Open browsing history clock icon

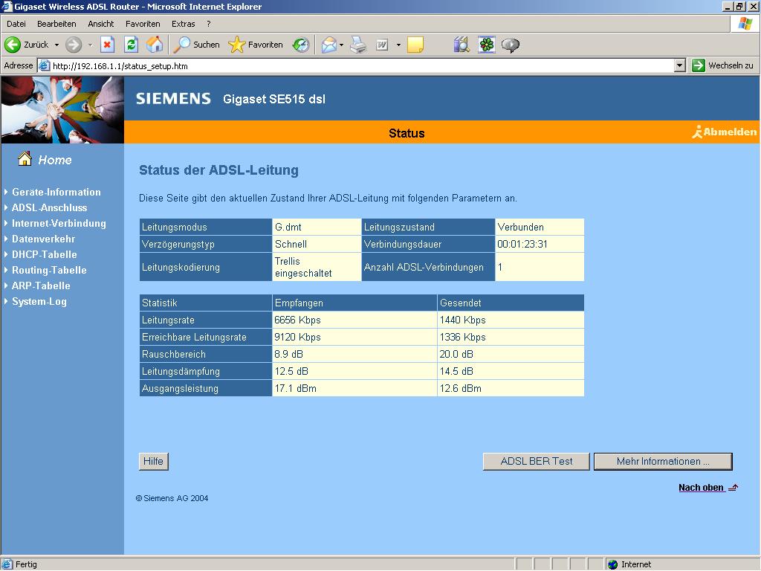point(301,45)
